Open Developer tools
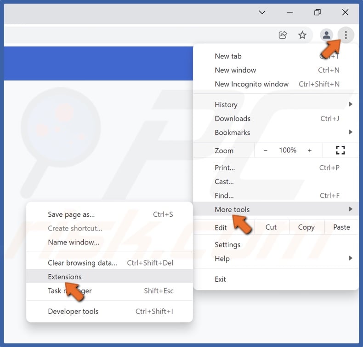Viewport: 363px width, 347px height. [x=109, y=311]
